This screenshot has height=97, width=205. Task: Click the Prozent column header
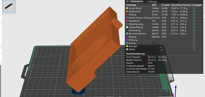coord(166,5)
